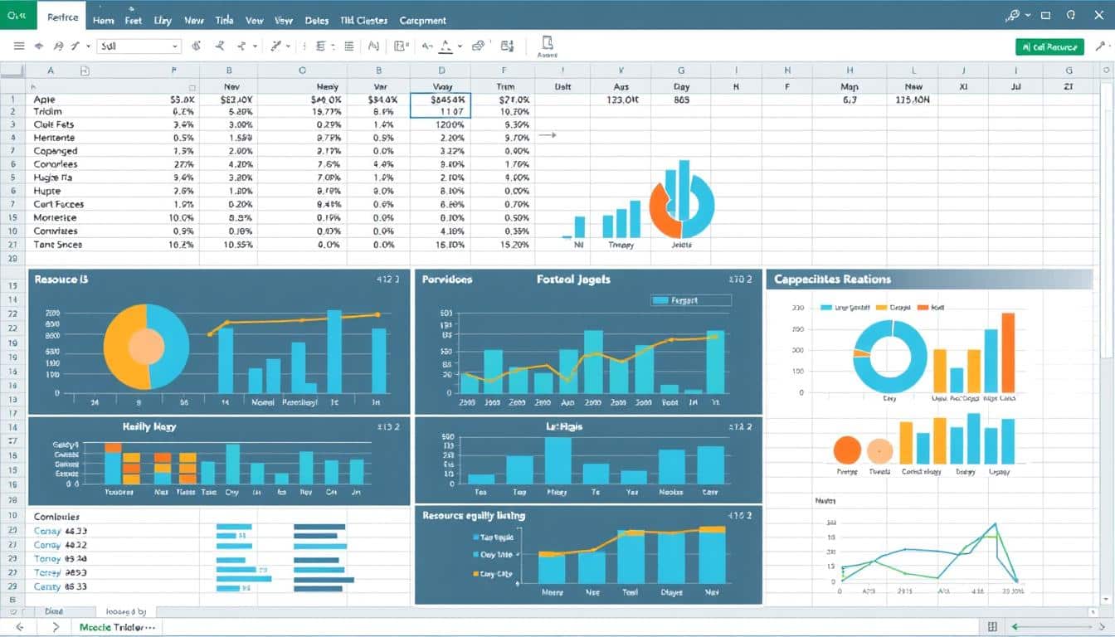This screenshot has width=1115, height=637.
Task: Open the Hom ribbon tab
Action: (104, 20)
